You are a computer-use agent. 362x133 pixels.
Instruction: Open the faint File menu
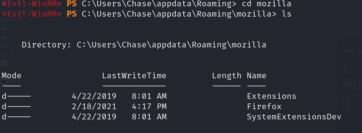tap(348, 51)
